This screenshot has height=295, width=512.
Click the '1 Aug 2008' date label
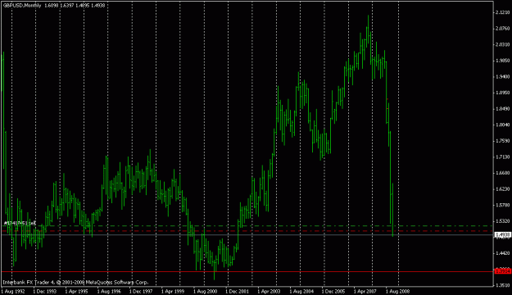point(397,291)
